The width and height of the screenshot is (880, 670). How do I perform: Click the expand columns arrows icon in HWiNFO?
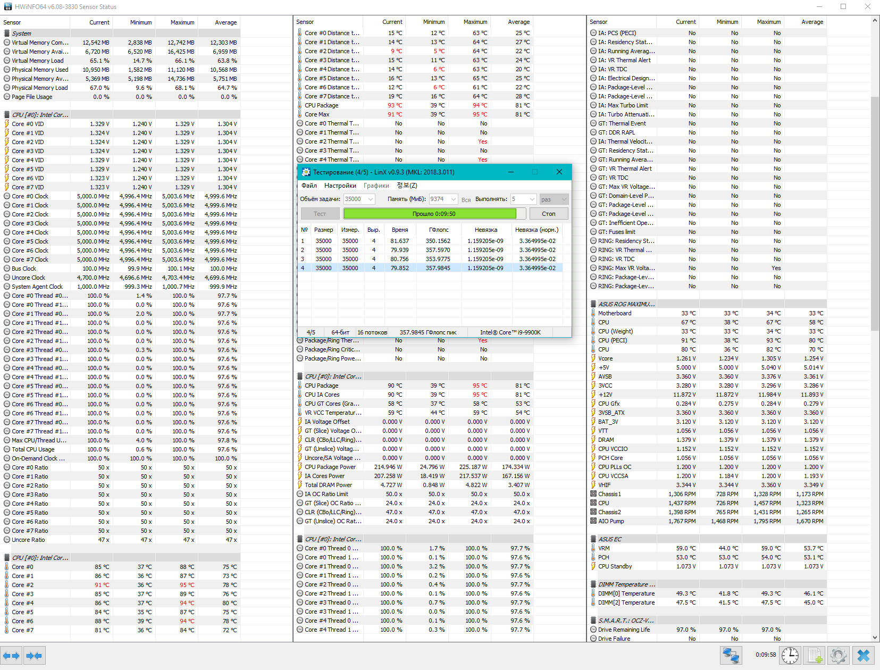(11, 656)
